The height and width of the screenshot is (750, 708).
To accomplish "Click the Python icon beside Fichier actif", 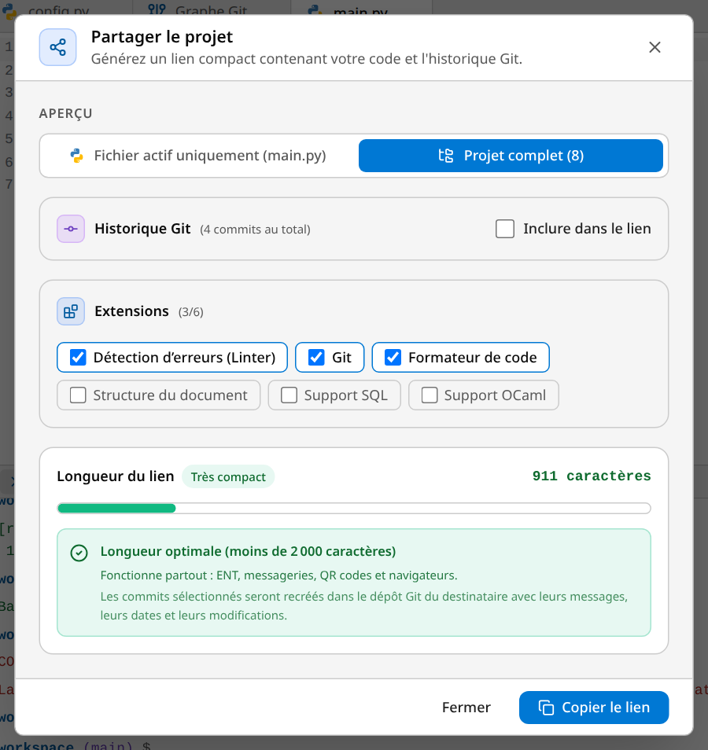I will (76, 156).
